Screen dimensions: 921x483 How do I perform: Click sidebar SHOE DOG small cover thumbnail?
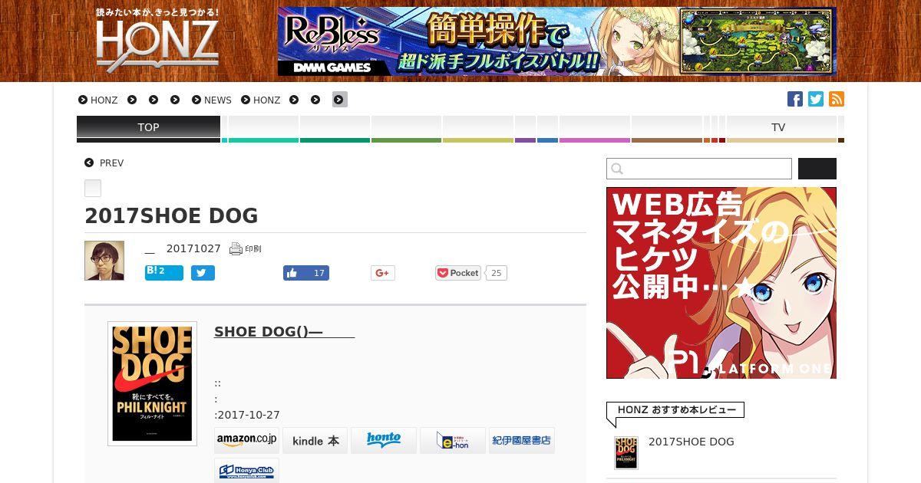tap(626, 453)
